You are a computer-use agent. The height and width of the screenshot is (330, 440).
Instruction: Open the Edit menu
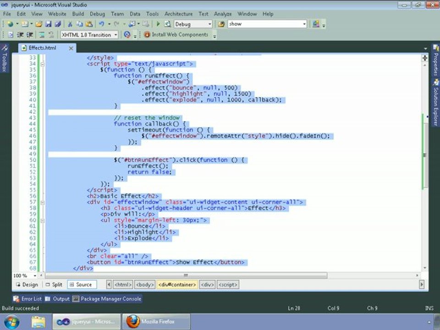pos(21,14)
